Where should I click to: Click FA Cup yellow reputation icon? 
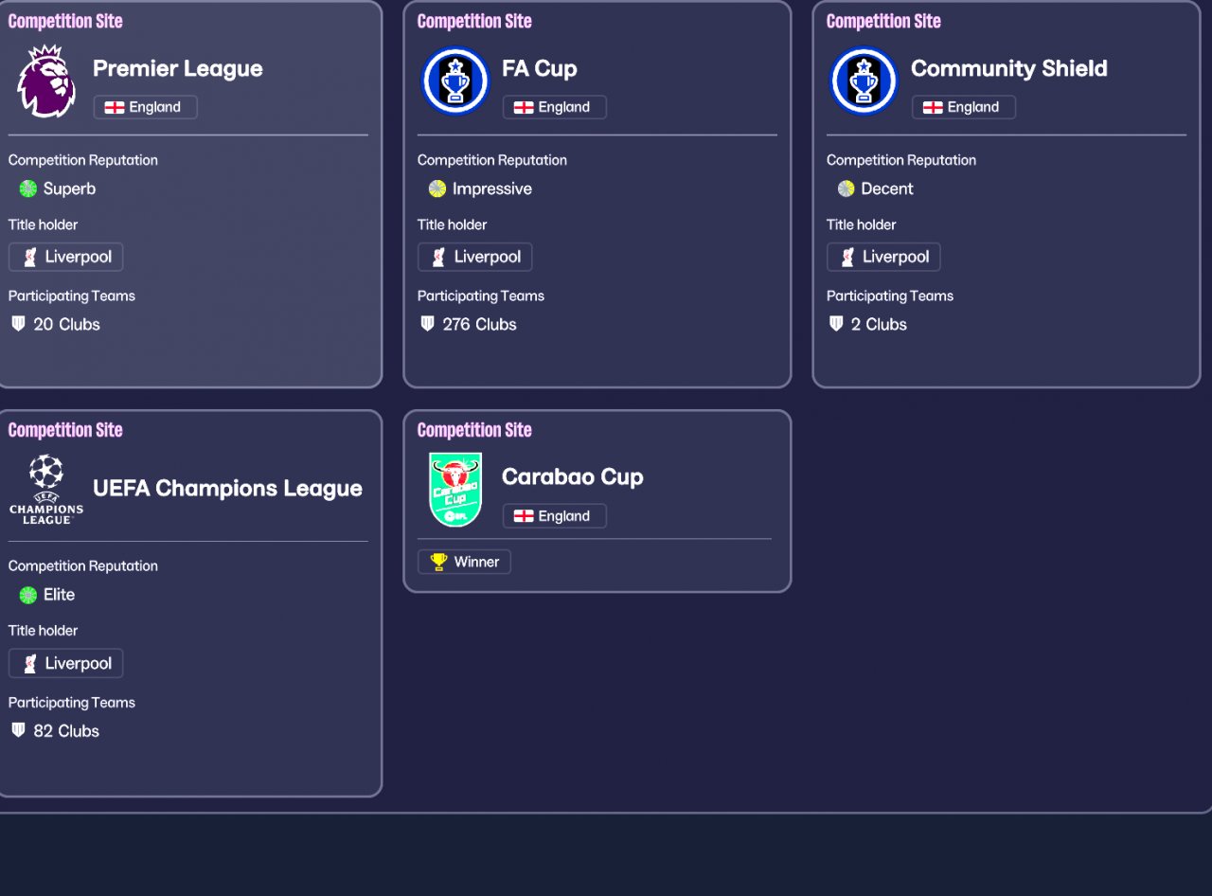point(437,188)
